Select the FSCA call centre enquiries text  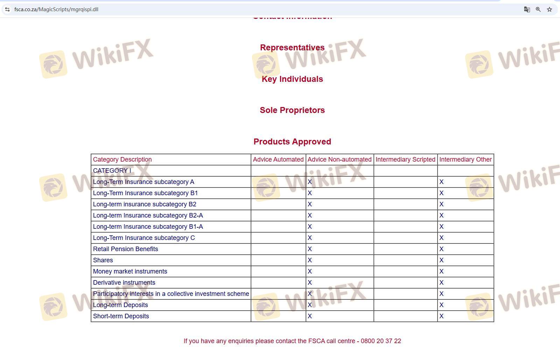(292, 341)
